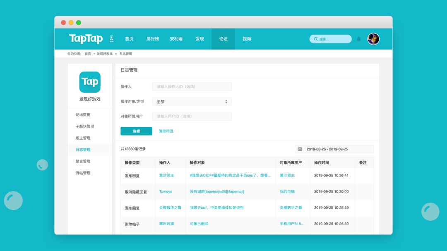Image resolution: width=447 pixels, height=251 pixels.
Task: Select 禁言管理 in the sidebar menu
Action: point(83,161)
